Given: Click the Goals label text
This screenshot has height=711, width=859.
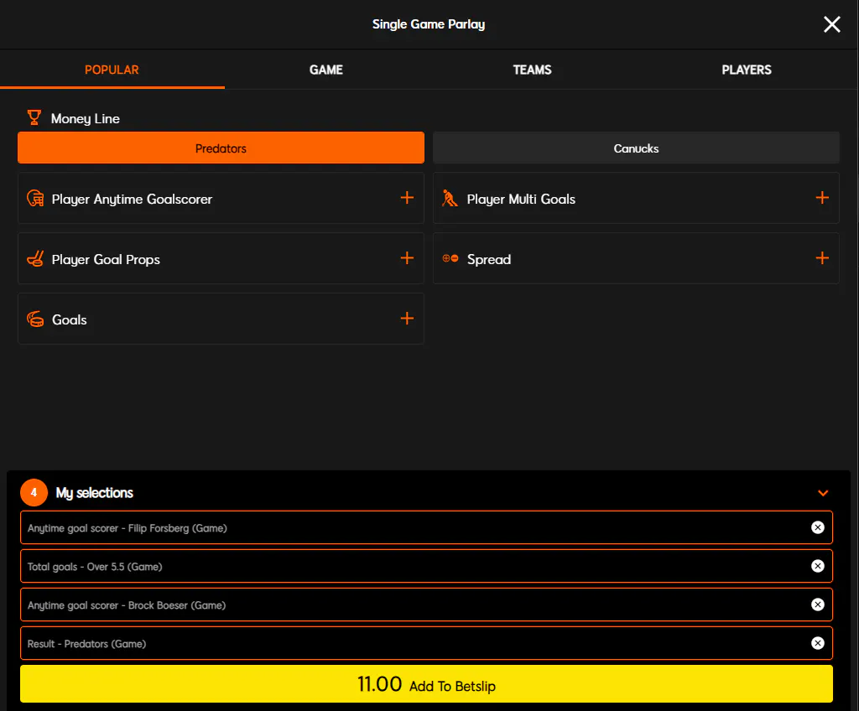Looking at the screenshot, I should tap(69, 319).
